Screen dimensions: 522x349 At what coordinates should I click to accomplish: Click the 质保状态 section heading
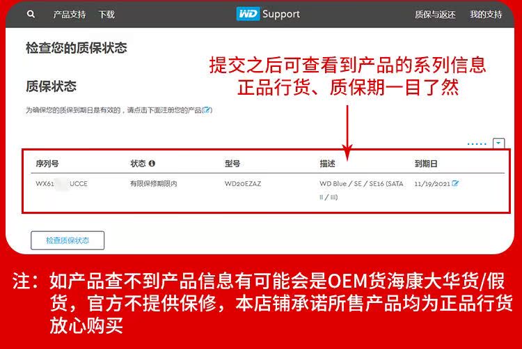click(51, 86)
